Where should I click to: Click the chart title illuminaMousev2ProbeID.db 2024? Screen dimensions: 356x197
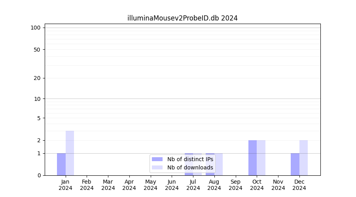coord(182,18)
